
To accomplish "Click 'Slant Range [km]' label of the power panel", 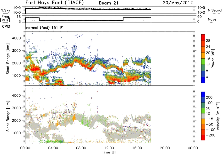I will point(8,59).
